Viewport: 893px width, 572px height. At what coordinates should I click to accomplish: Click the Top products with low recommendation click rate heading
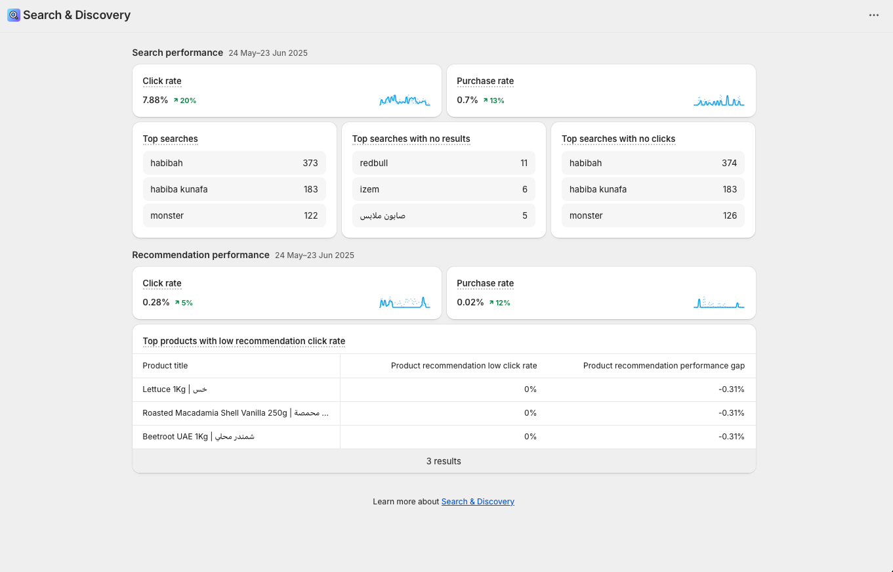[x=244, y=341]
